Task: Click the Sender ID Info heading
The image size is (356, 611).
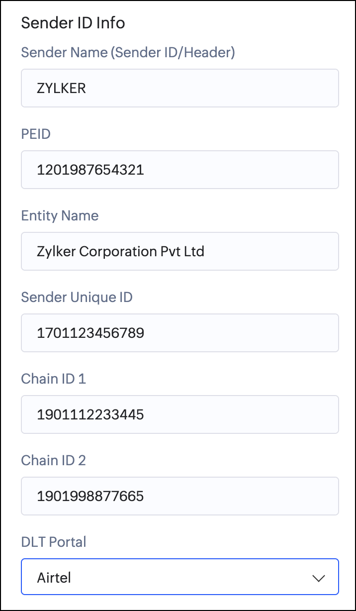Action: tap(73, 23)
